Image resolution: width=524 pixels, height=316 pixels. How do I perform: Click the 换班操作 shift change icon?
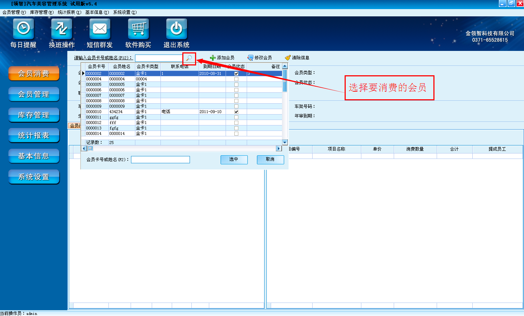pos(61,29)
